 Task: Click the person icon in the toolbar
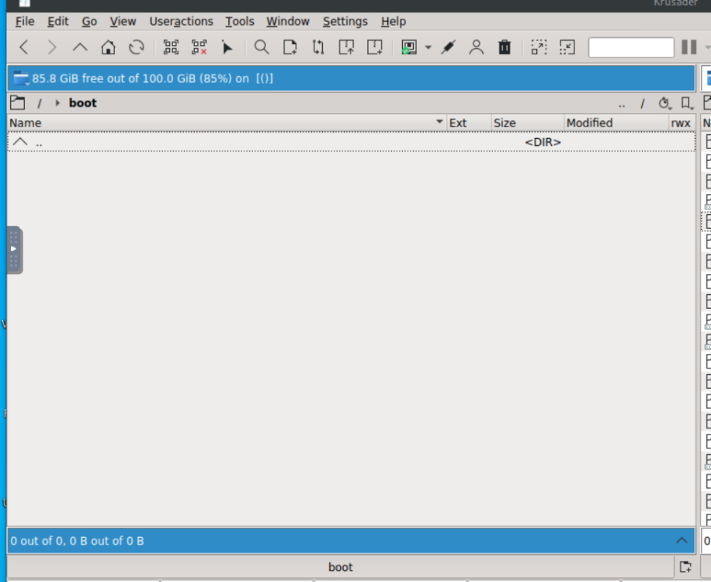476,47
